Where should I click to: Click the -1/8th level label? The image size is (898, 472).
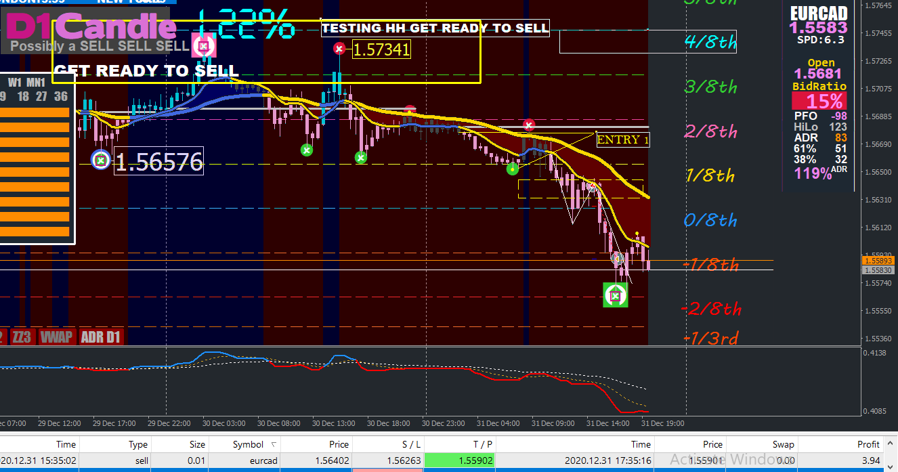(x=710, y=265)
